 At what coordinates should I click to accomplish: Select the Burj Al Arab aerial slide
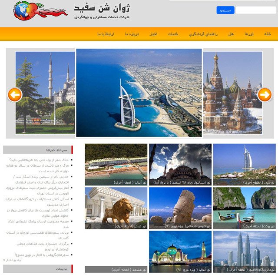click(139, 93)
